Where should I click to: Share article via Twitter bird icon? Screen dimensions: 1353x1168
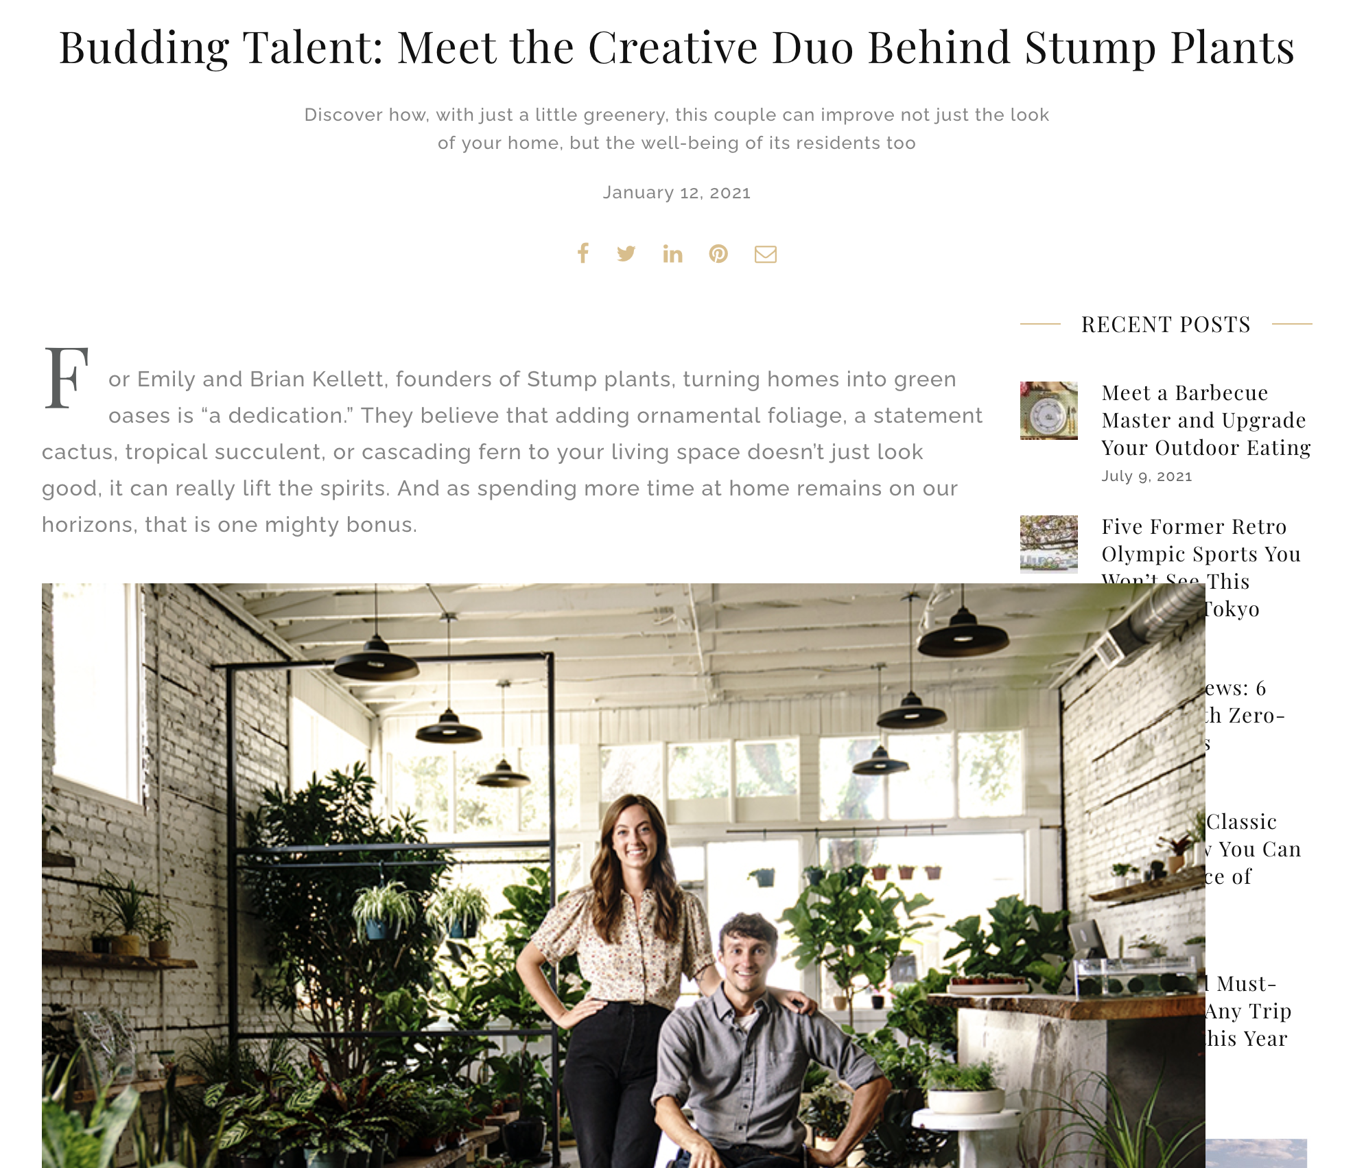[x=626, y=254]
